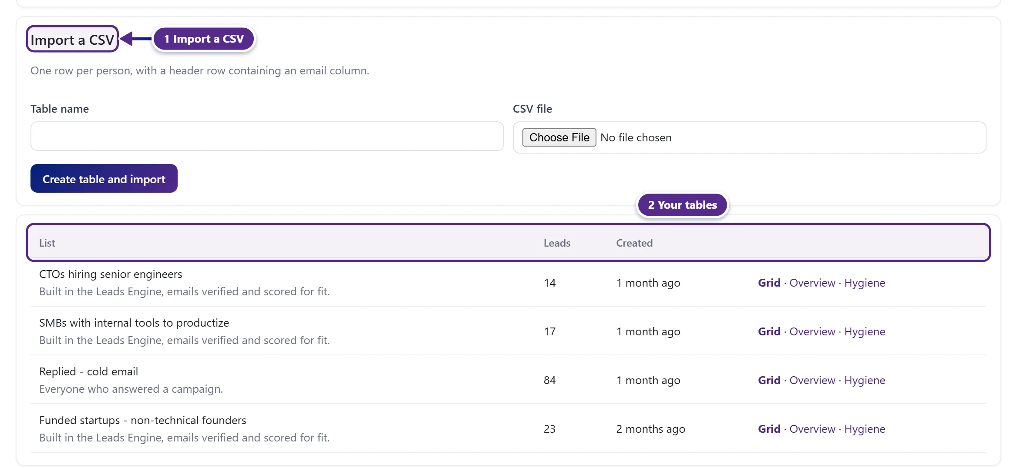
Task: Click the 'One row per person' description text
Action: tap(200, 70)
